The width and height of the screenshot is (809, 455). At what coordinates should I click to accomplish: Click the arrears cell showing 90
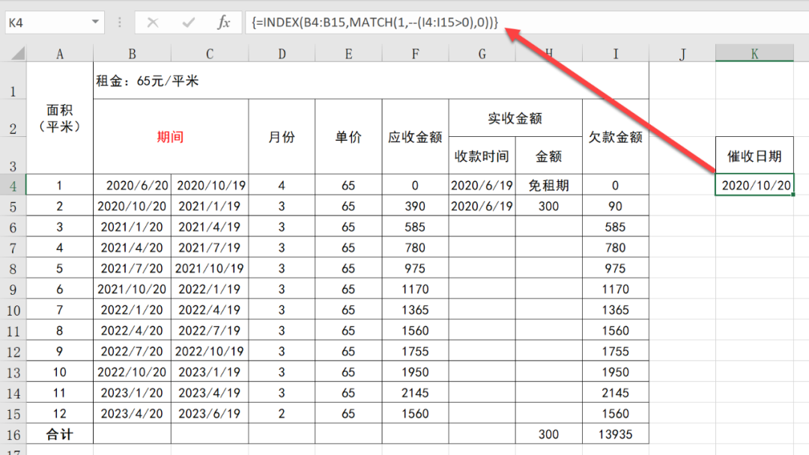point(616,206)
